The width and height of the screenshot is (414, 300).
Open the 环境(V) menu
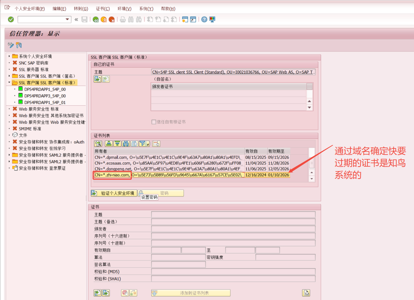(124, 8)
